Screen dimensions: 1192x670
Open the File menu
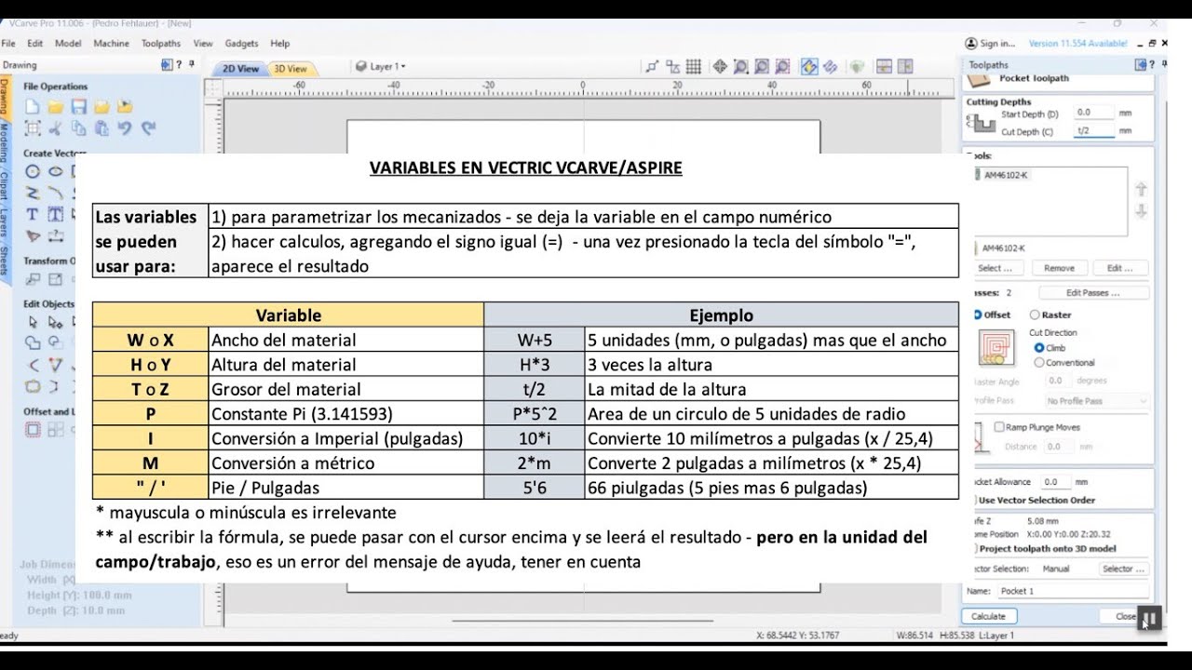pyautogui.click(x=9, y=43)
